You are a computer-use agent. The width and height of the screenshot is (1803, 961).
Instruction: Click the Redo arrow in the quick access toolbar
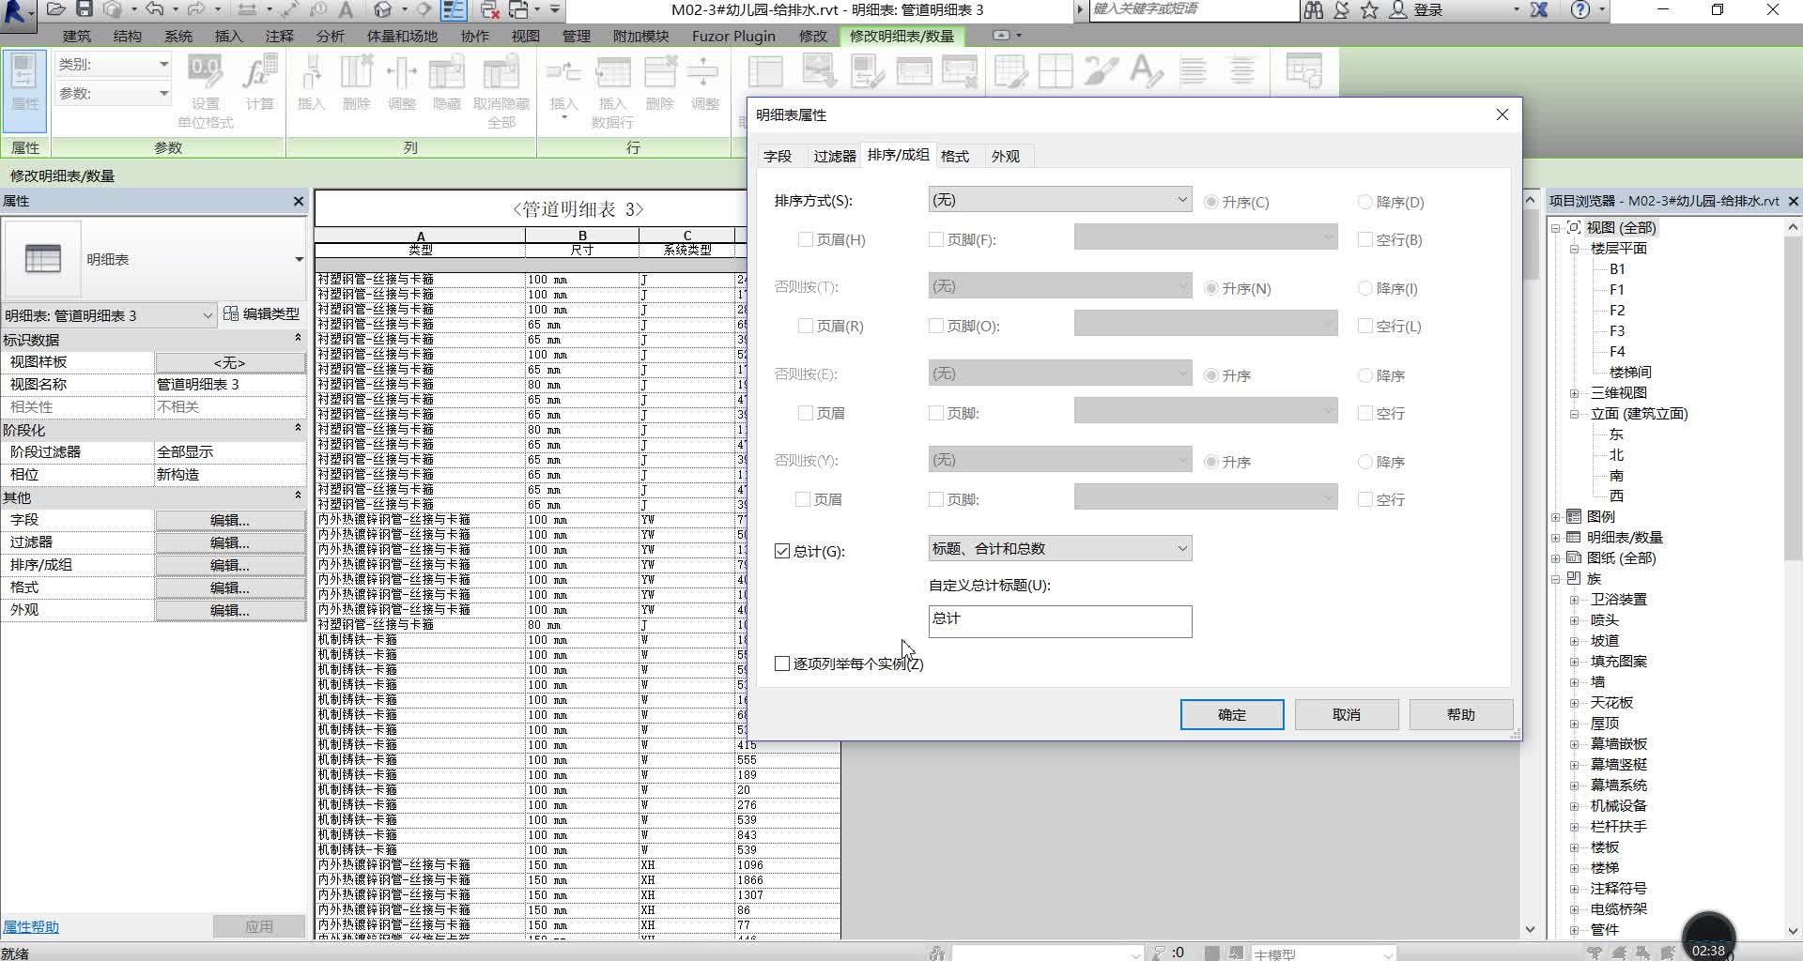pos(196,10)
